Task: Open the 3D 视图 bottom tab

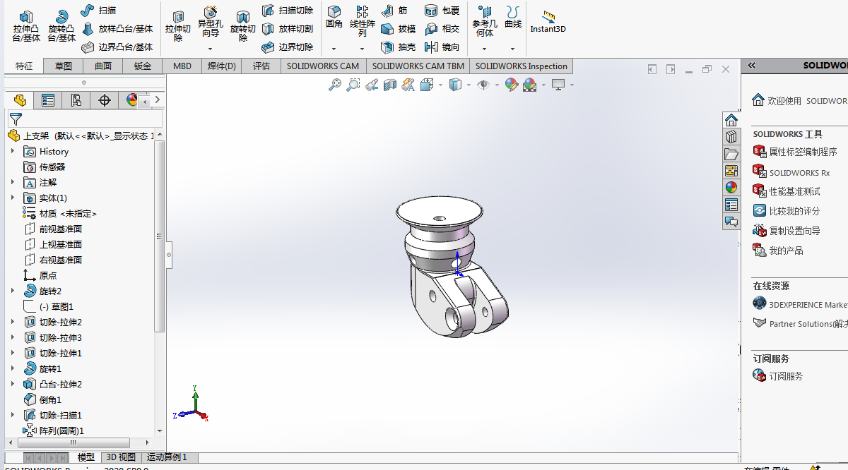Action: point(121,457)
